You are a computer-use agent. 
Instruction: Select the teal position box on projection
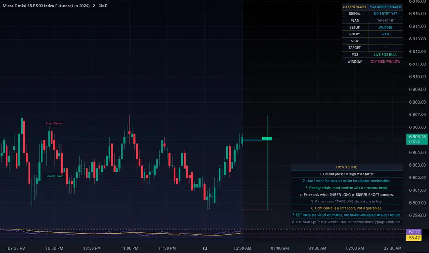[x=267, y=138]
